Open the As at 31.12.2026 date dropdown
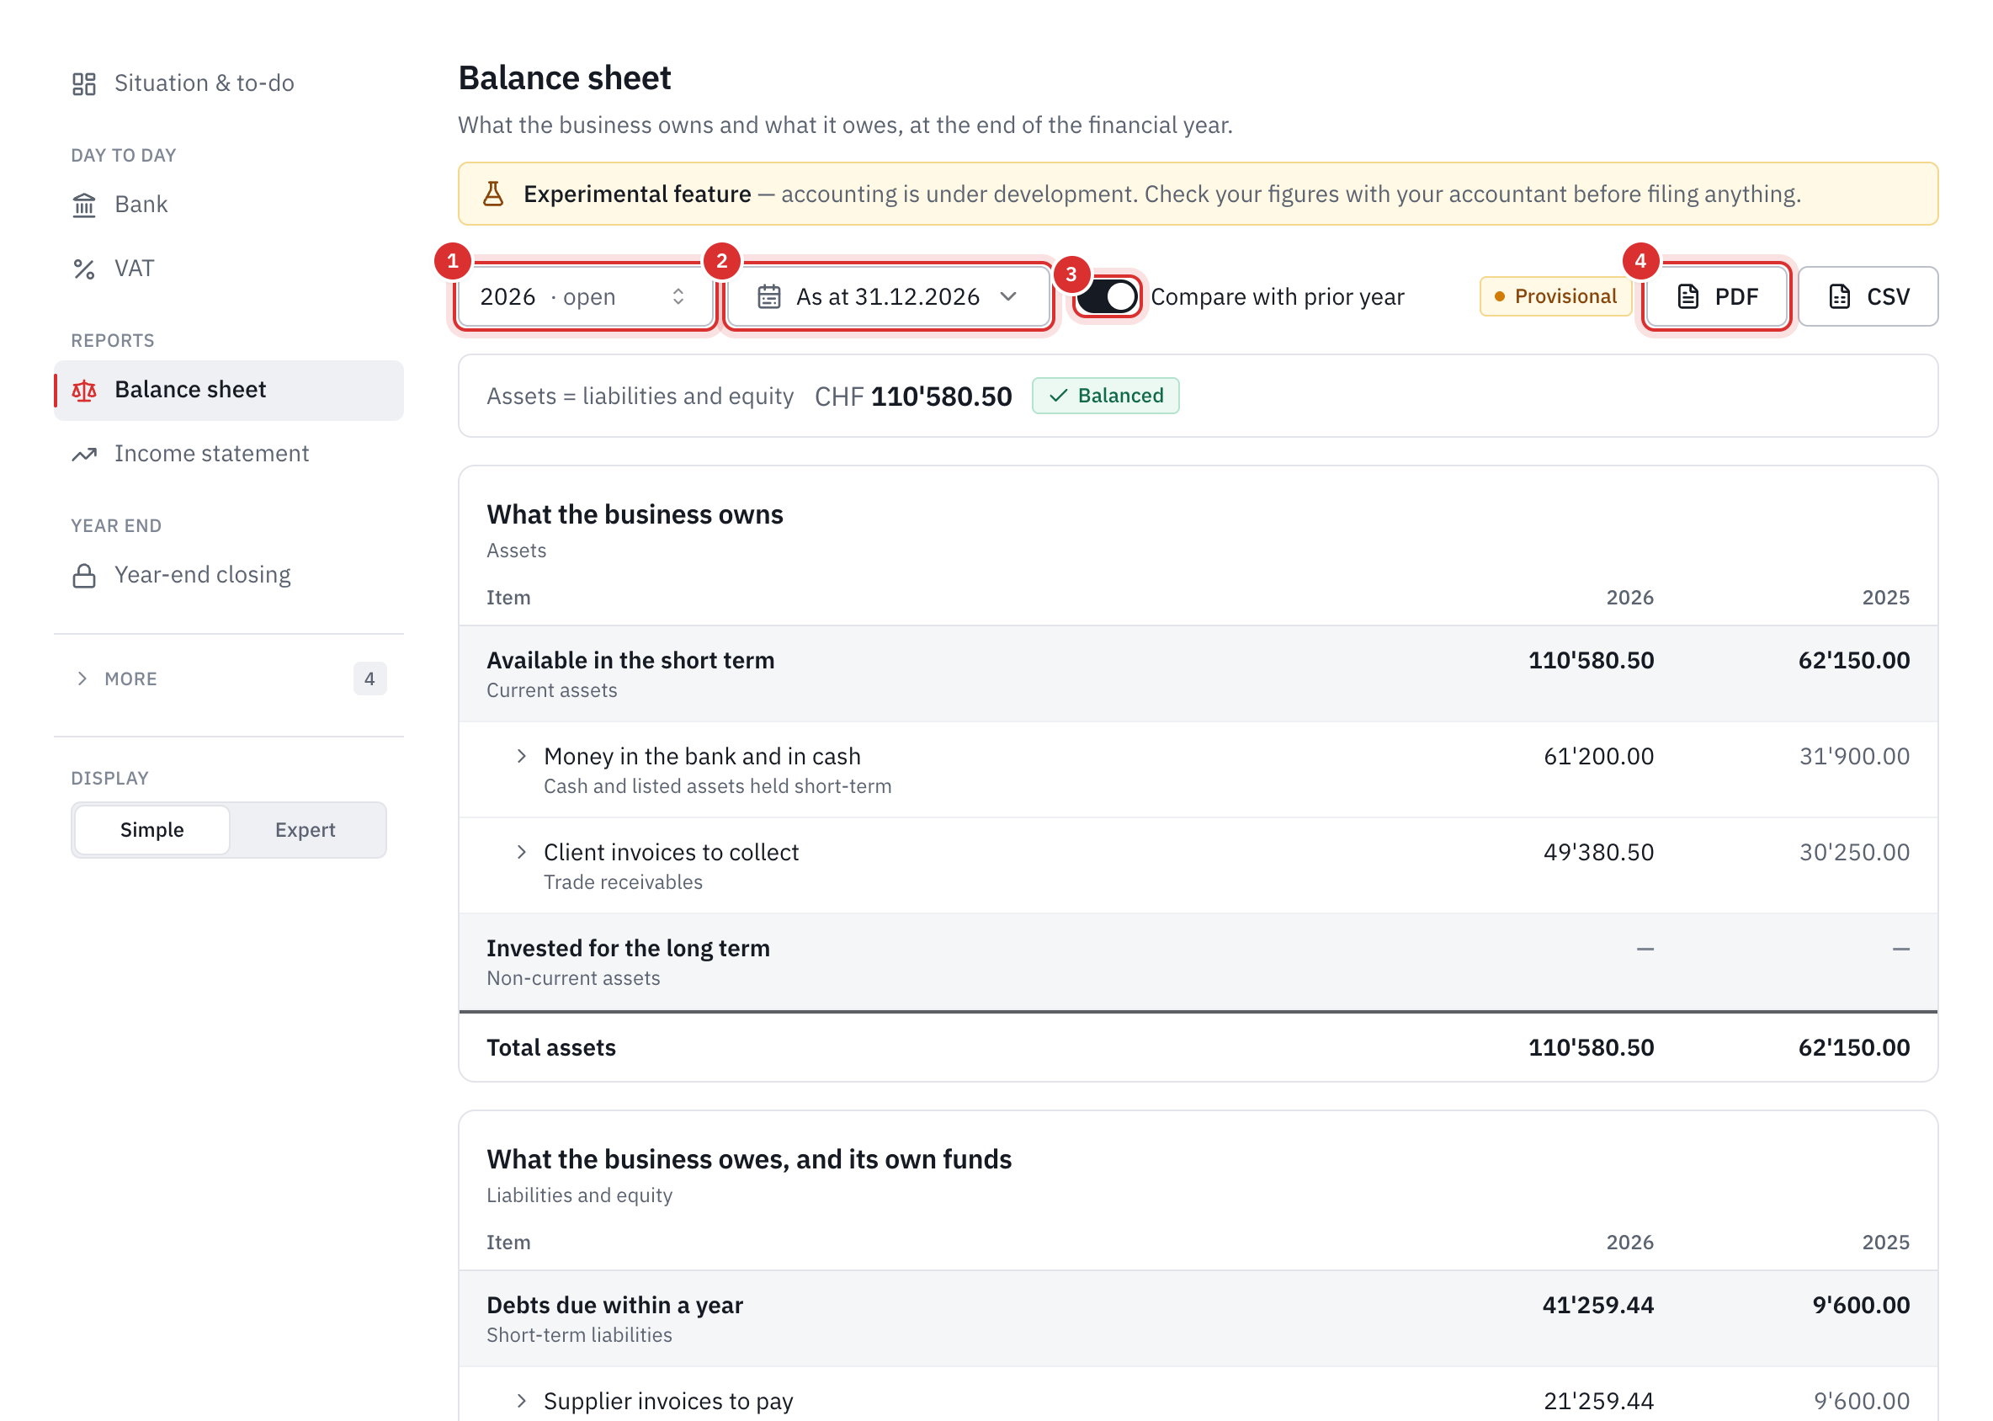The image size is (1993, 1421). pos(887,296)
